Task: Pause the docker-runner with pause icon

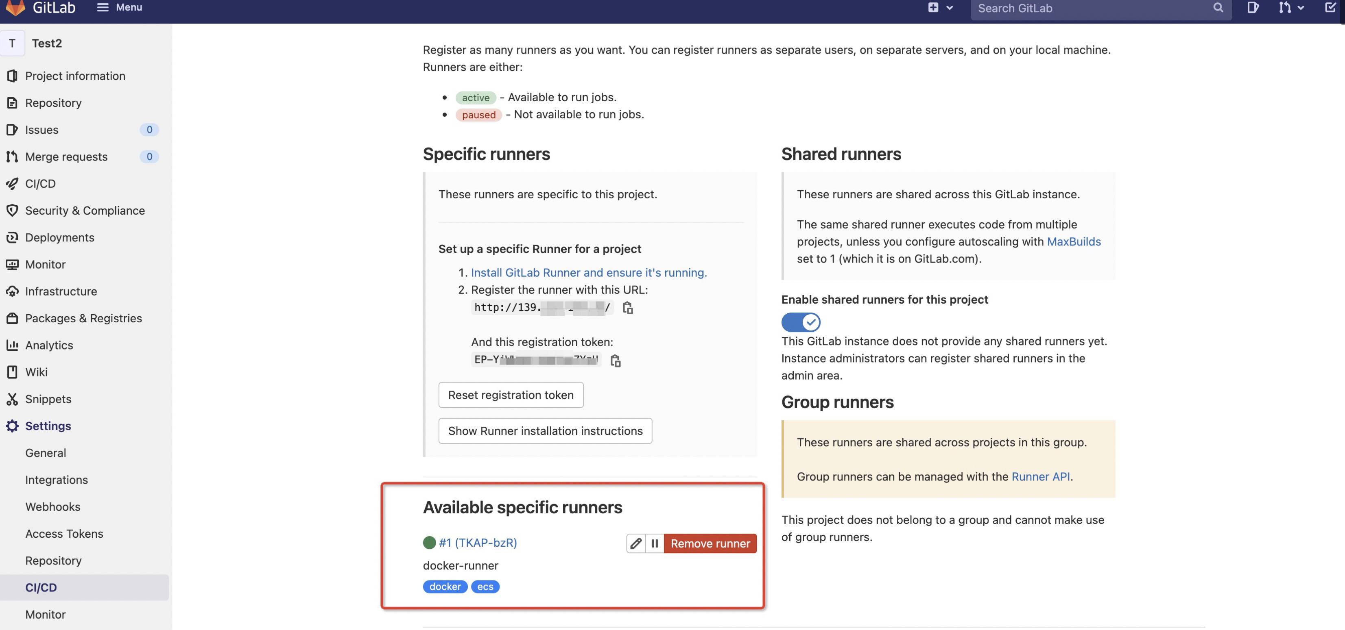Action: point(654,543)
